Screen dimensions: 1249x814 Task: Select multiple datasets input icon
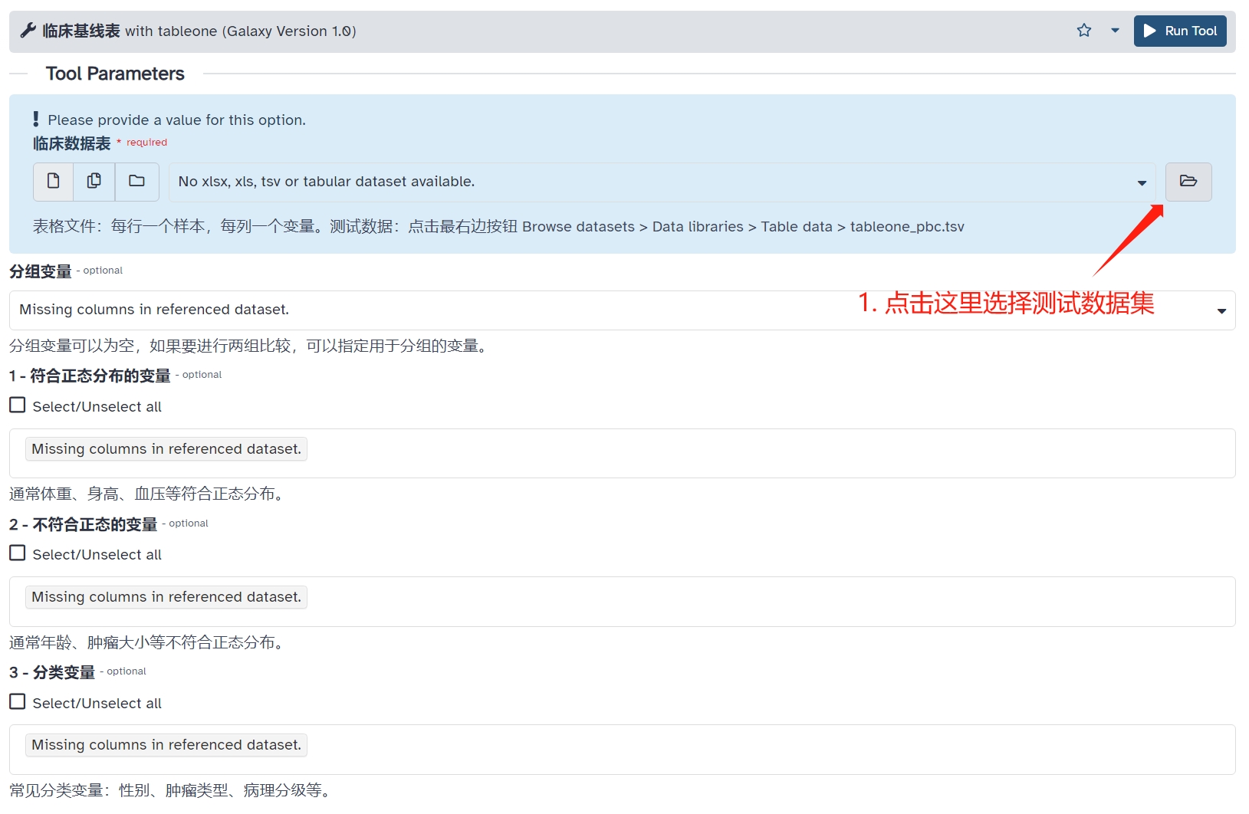pos(94,181)
